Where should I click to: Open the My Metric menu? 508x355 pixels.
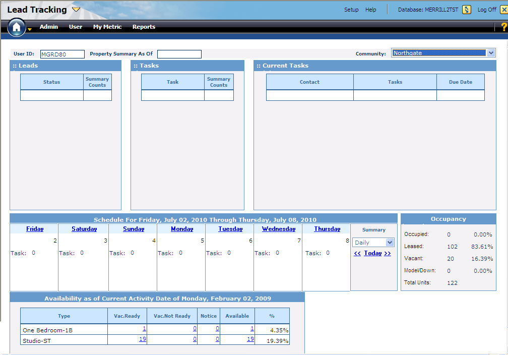coord(107,27)
